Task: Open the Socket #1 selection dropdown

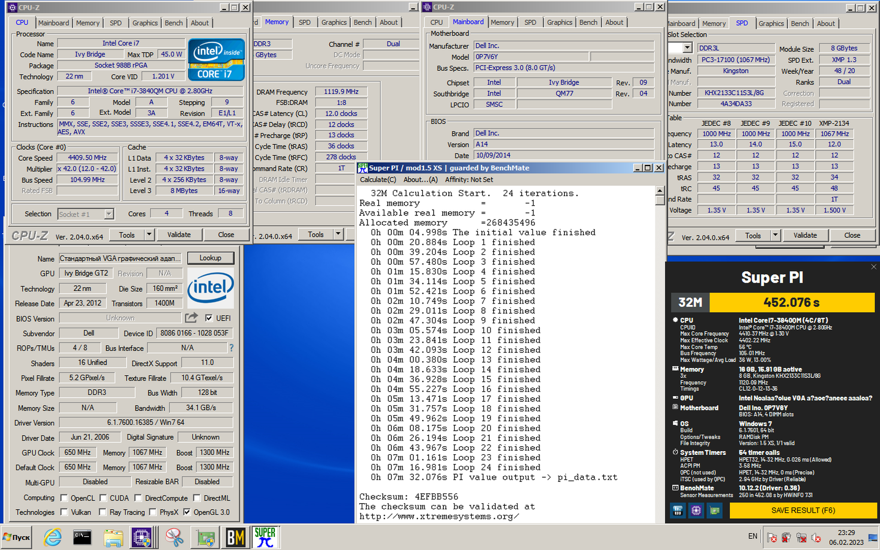Action: click(109, 214)
